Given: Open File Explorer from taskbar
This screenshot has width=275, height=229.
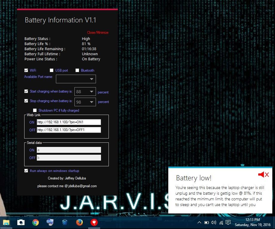Looking at the screenshot, I should [6, 222].
